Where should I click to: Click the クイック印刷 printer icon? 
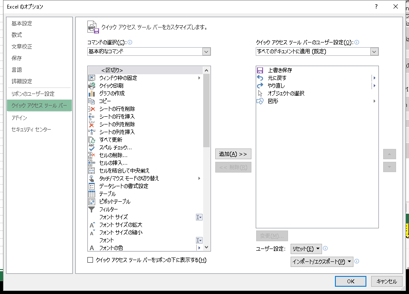point(92,85)
